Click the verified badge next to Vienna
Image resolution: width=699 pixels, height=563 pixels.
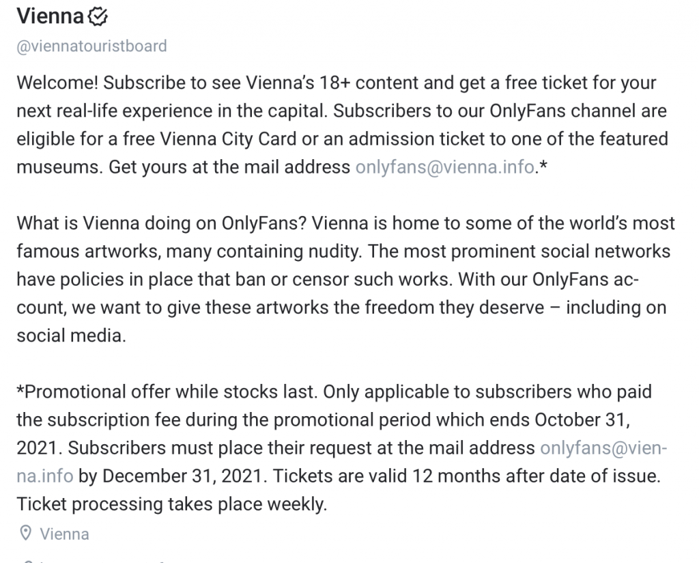pyautogui.click(x=98, y=17)
